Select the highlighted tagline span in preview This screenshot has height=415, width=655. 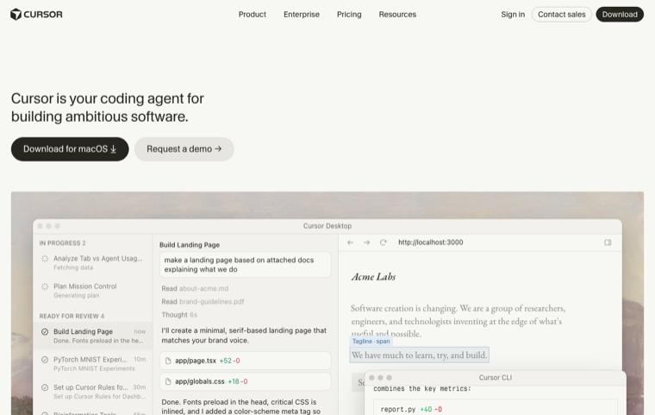coord(419,355)
